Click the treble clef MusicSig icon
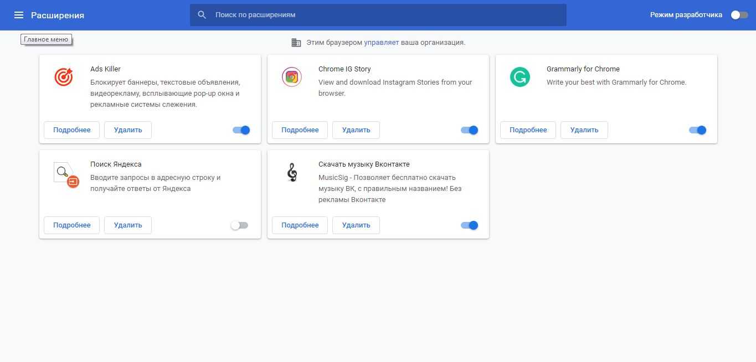This screenshot has width=756, height=362. pyautogui.click(x=292, y=172)
